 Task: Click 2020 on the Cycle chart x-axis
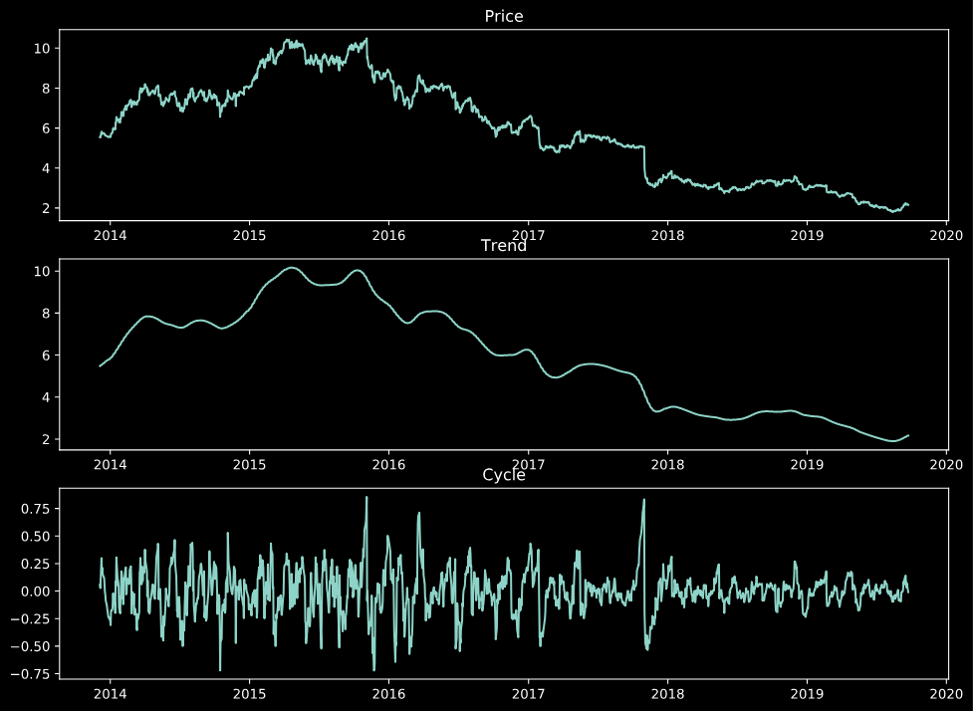tap(946, 694)
